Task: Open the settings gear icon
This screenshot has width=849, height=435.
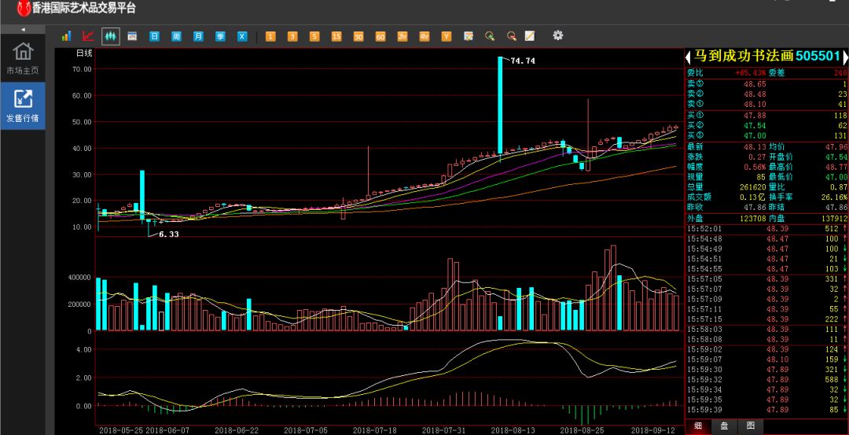Action: pyautogui.click(x=557, y=35)
